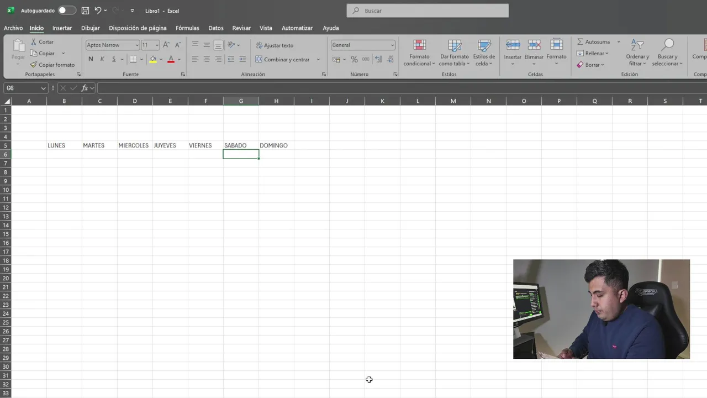Click Autosuma button
The image size is (707, 398).
click(x=594, y=42)
